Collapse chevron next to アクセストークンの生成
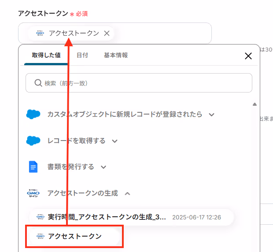This screenshot has height=252, width=273. click(127, 193)
